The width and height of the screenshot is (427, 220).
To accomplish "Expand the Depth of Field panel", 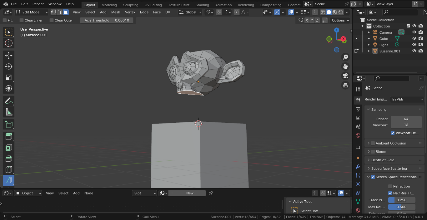I will pyautogui.click(x=383, y=160).
